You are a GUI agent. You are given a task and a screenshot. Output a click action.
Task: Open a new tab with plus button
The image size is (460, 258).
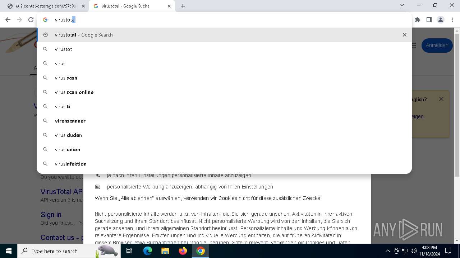[x=183, y=6]
